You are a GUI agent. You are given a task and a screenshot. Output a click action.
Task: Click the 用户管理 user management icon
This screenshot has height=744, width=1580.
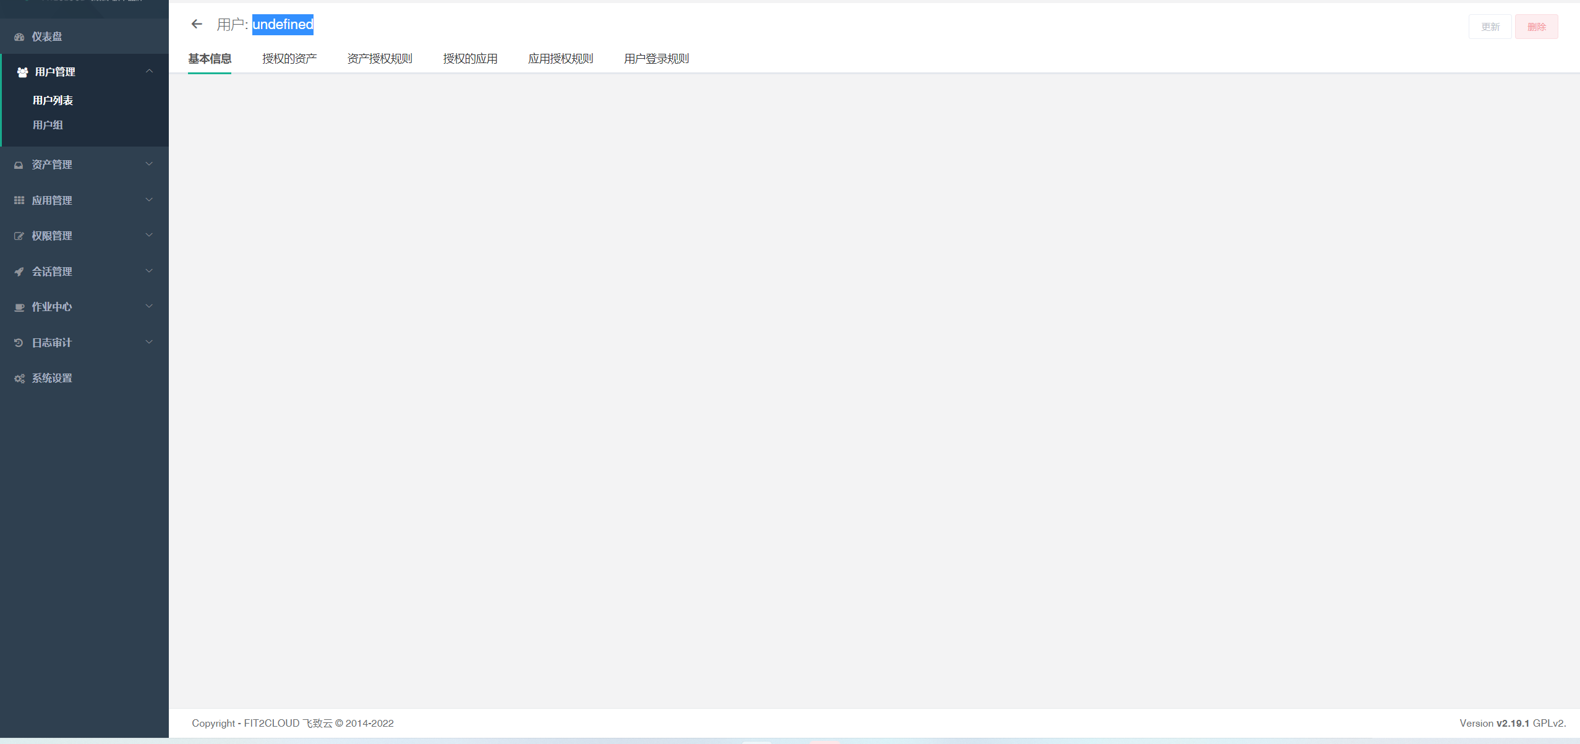coord(22,72)
